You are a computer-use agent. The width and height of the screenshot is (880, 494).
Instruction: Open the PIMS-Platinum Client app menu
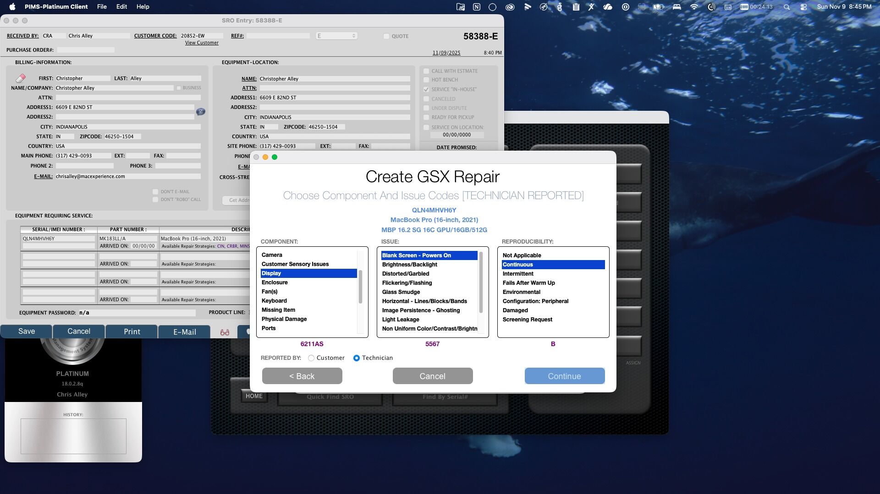coord(56,7)
